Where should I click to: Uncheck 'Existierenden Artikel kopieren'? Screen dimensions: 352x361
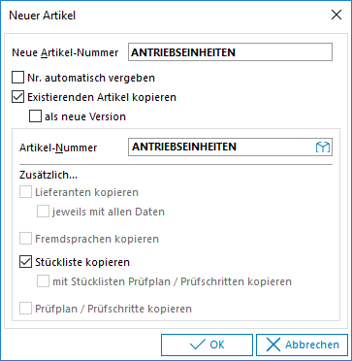pos(17,97)
